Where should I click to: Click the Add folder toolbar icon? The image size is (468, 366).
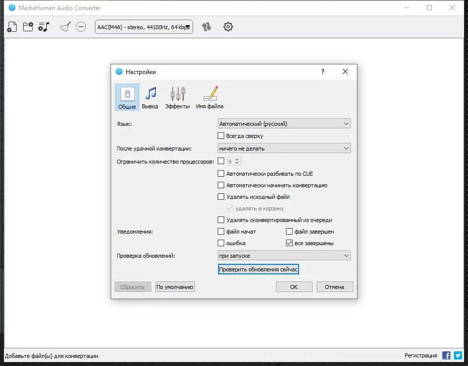pyautogui.click(x=28, y=27)
